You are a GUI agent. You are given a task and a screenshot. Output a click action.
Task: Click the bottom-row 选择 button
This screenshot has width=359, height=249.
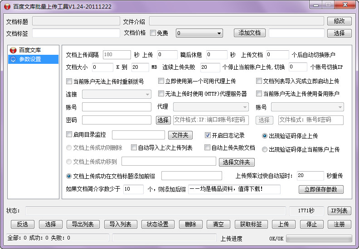point(51,224)
